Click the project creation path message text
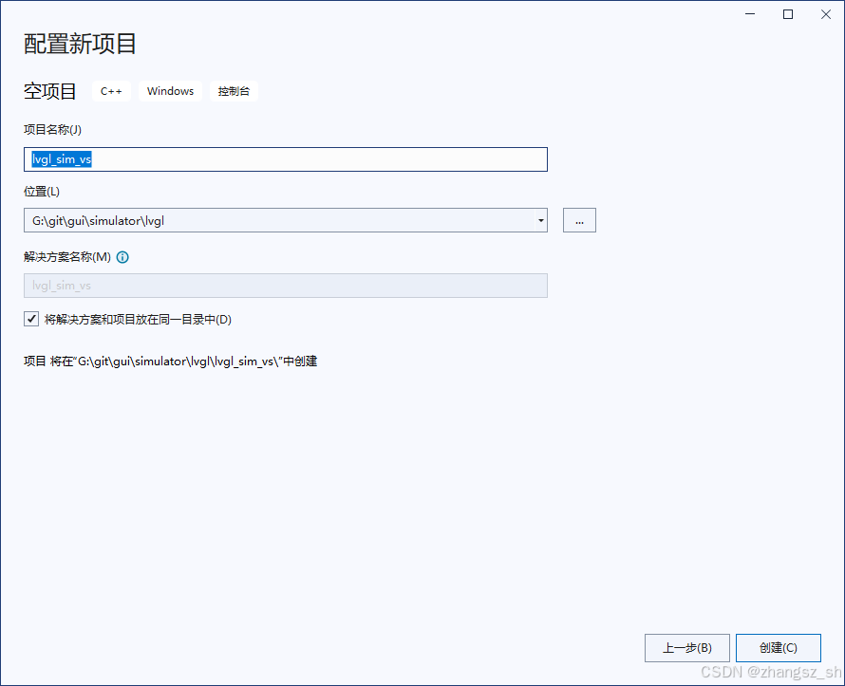845x686 pixels. coord(170,362)
